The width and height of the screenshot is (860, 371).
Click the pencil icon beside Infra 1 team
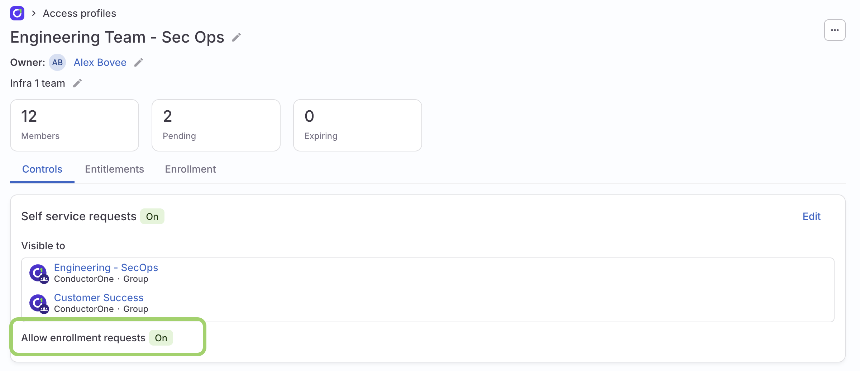coord(77,83)
